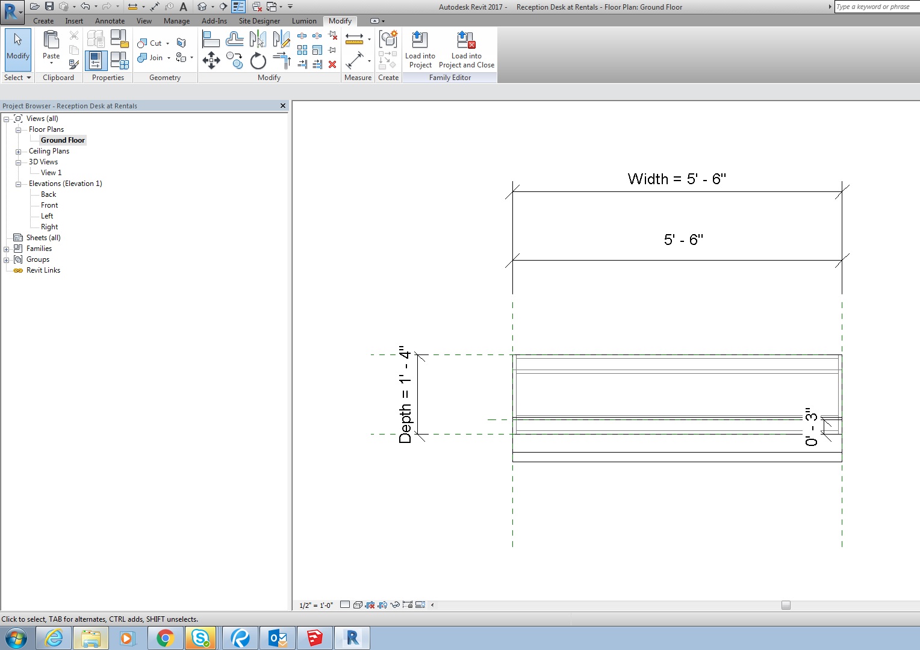Select the Array tool
Image resolution: width=920 pixels, height=650 pixels.
pyautogui.click(x=302, y=50)
